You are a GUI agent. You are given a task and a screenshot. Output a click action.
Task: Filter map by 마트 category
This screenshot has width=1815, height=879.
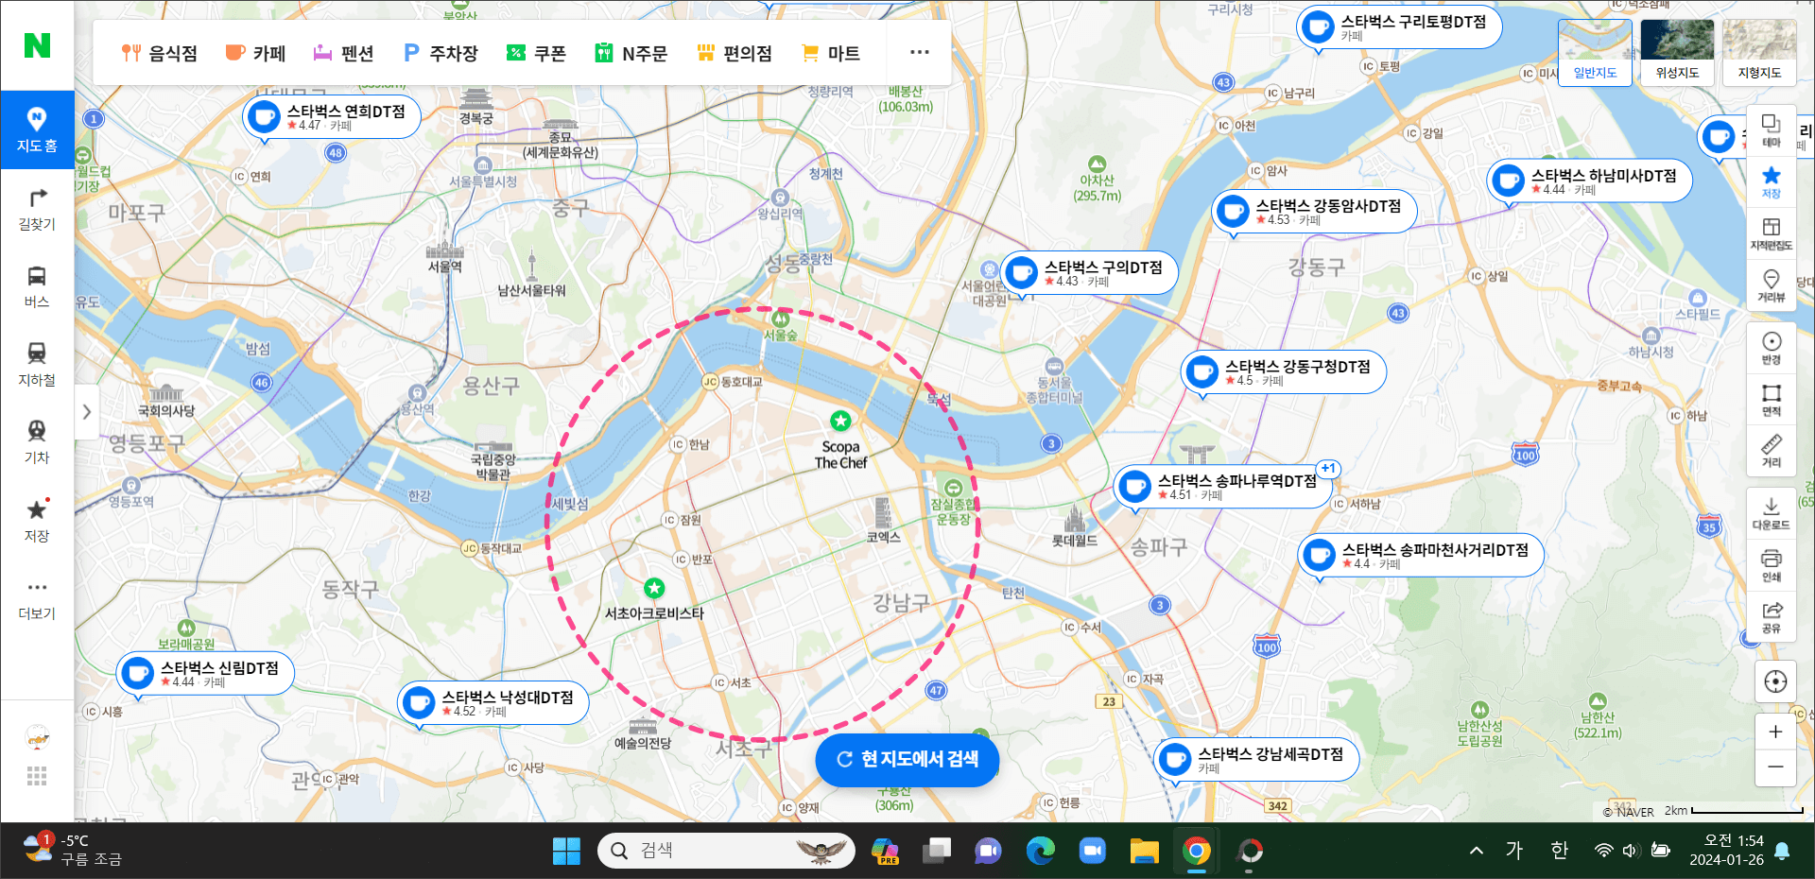click(x=831, y=53)
